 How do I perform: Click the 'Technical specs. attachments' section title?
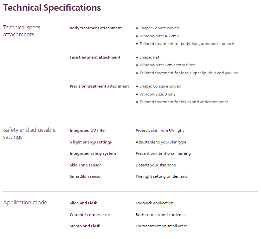(22, 31)
